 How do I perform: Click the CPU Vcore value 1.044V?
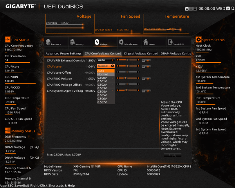tap(91, 67)
